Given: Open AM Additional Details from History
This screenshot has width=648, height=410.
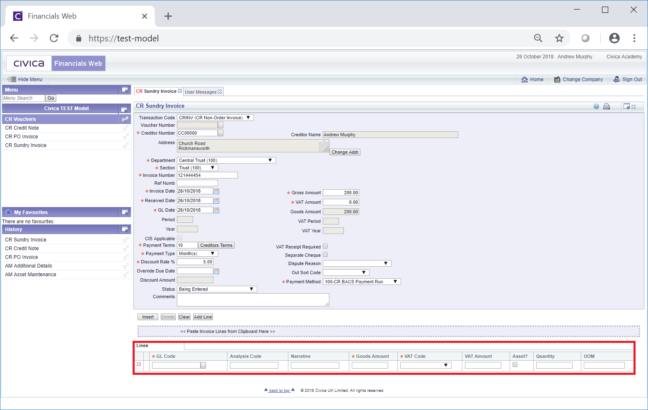Looking at the screenshot, I should click(x=29, y=266).
